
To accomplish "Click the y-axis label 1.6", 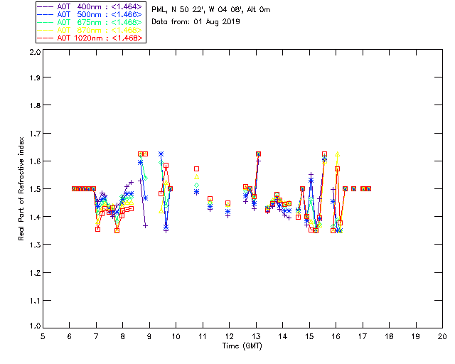I will 35,161.
